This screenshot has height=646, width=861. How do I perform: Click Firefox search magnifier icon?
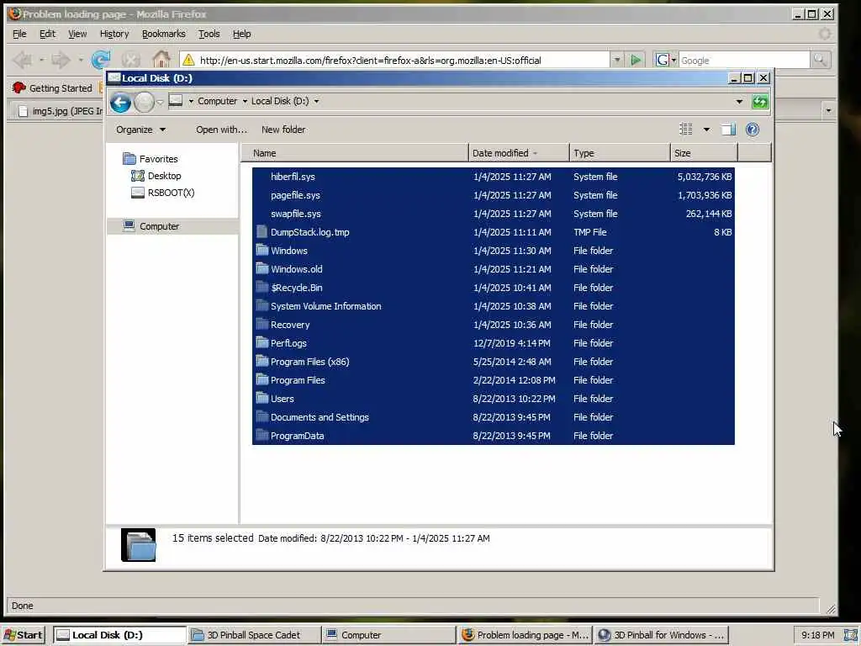pos(820,60)
